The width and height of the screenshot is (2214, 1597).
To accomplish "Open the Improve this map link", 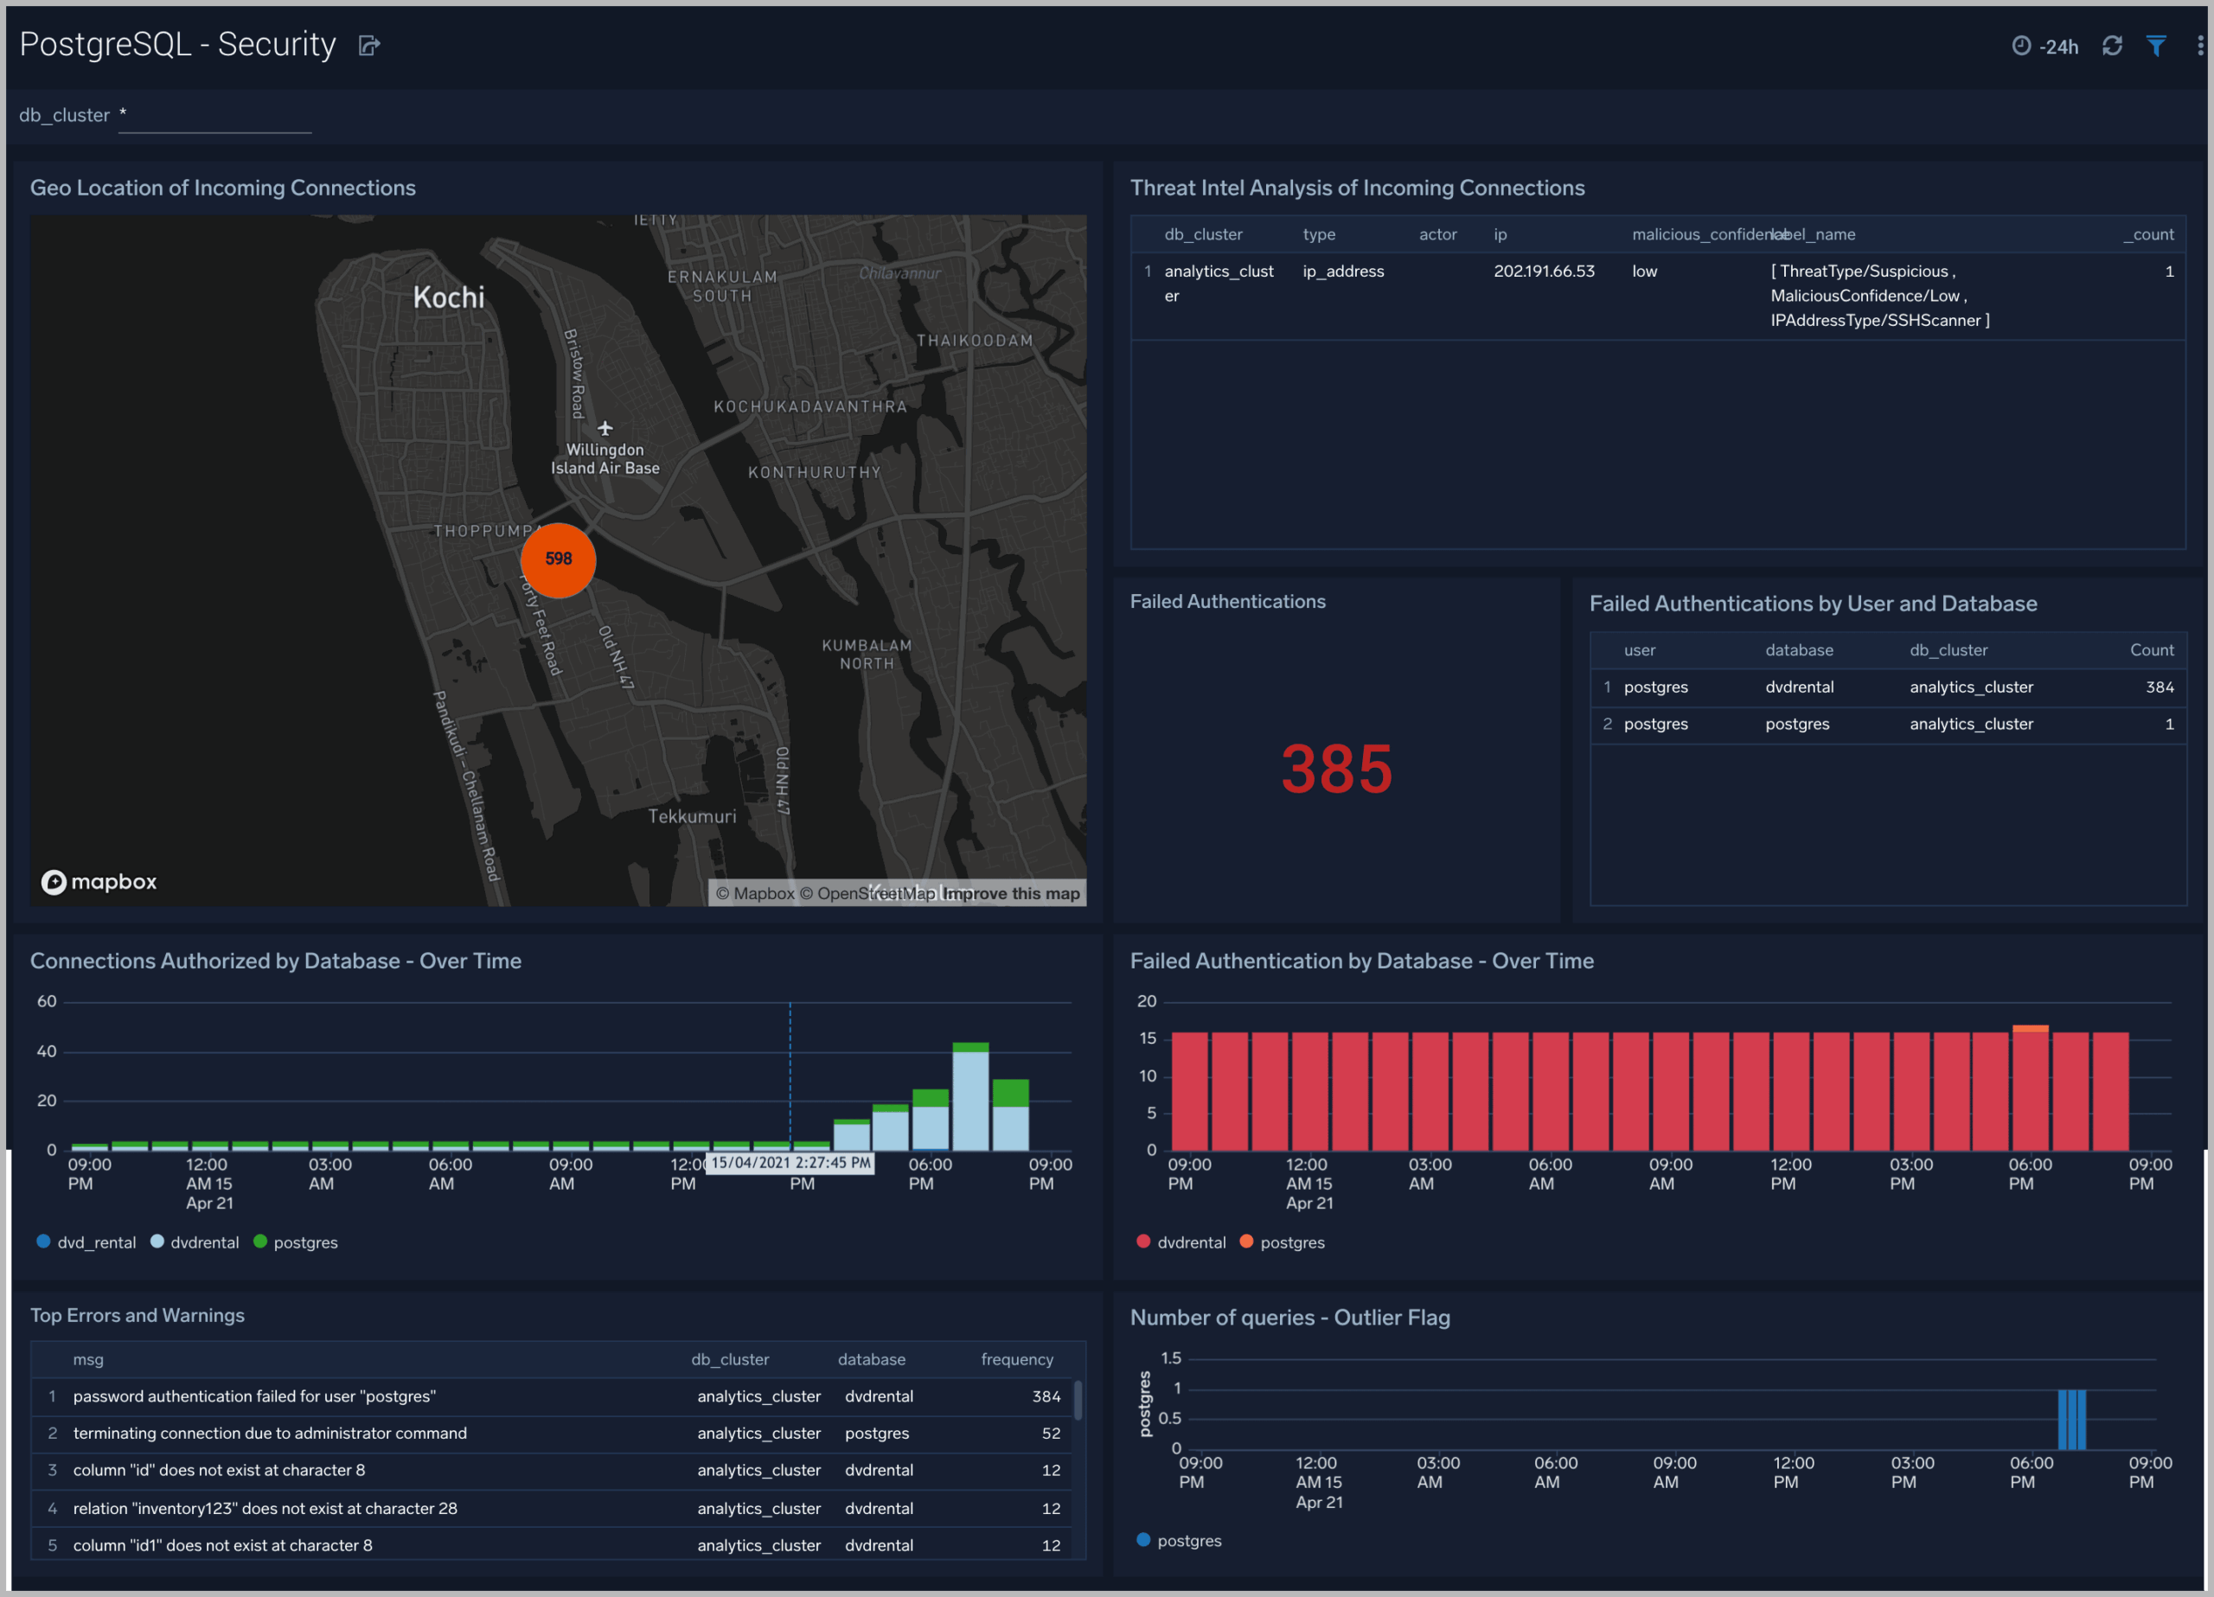I will coord(1013,892).
